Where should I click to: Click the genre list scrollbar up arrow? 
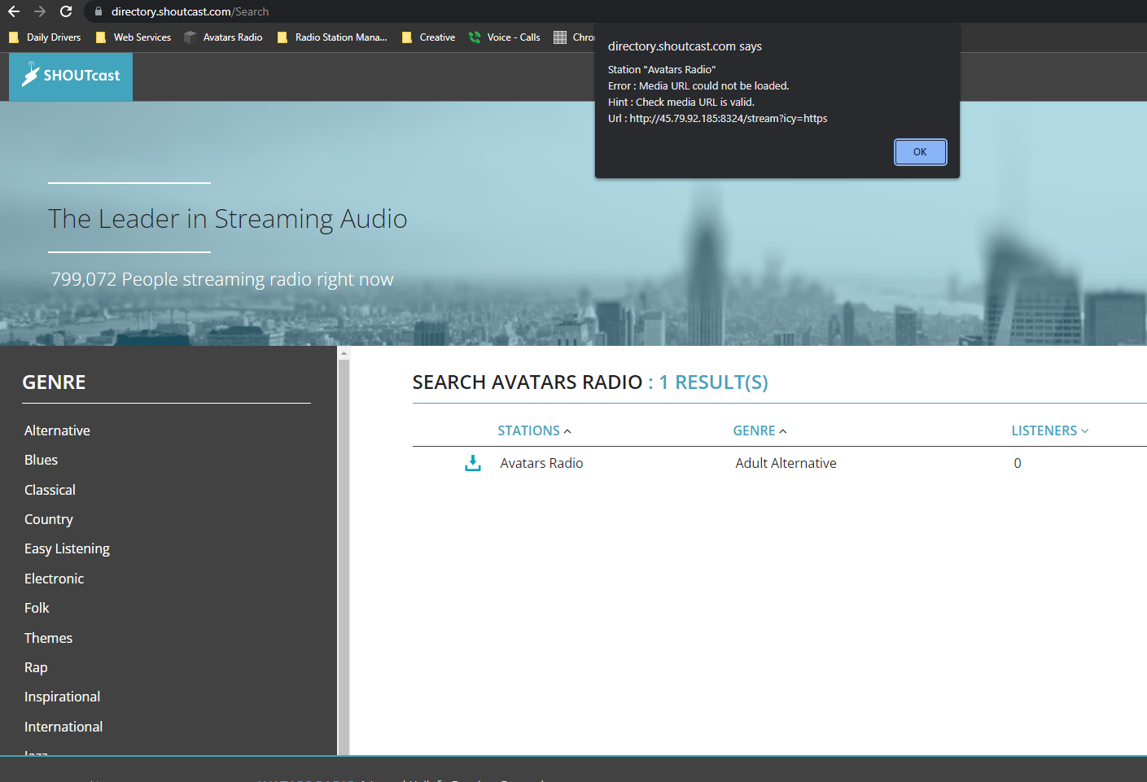tap(344, 353)
